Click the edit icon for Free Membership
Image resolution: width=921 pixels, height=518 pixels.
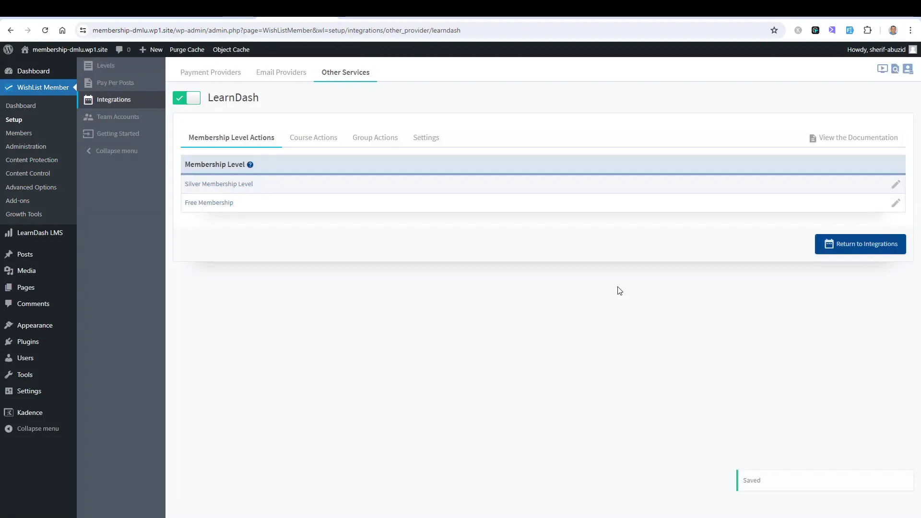point(896,202)
